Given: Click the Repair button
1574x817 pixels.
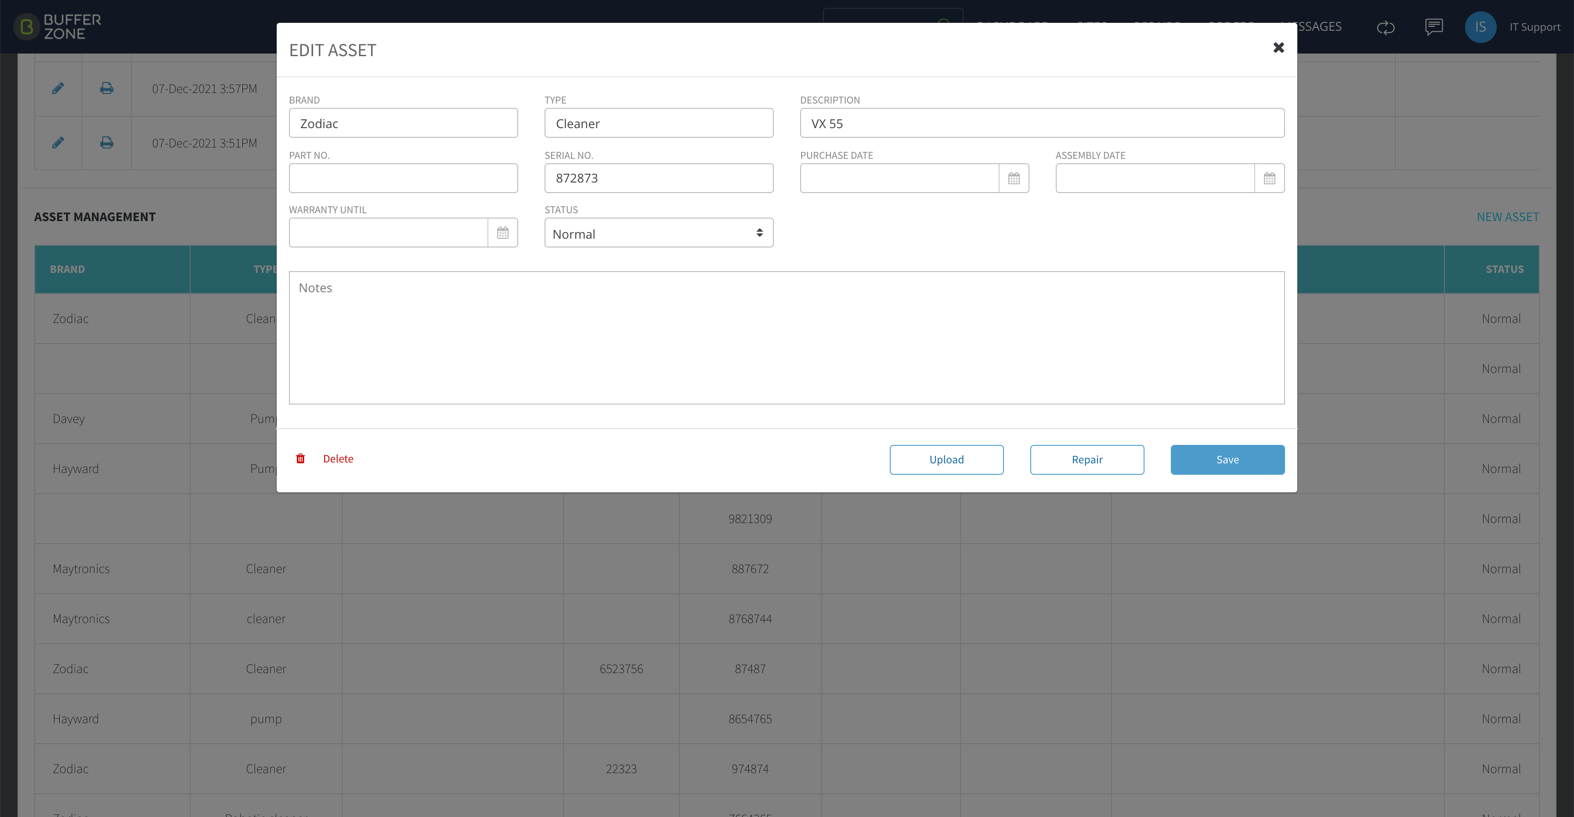Looking at the screenshot, I should click(1087, 459).
